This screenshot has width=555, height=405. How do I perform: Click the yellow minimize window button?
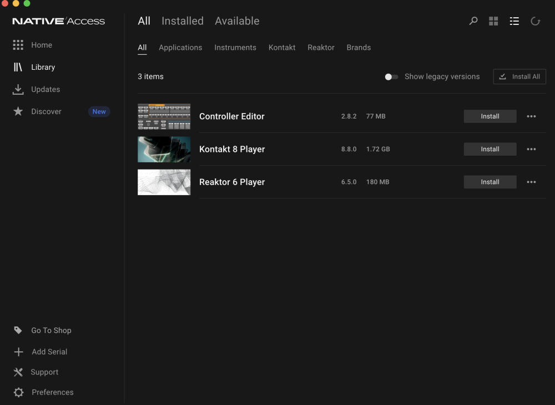click(16, 3)
